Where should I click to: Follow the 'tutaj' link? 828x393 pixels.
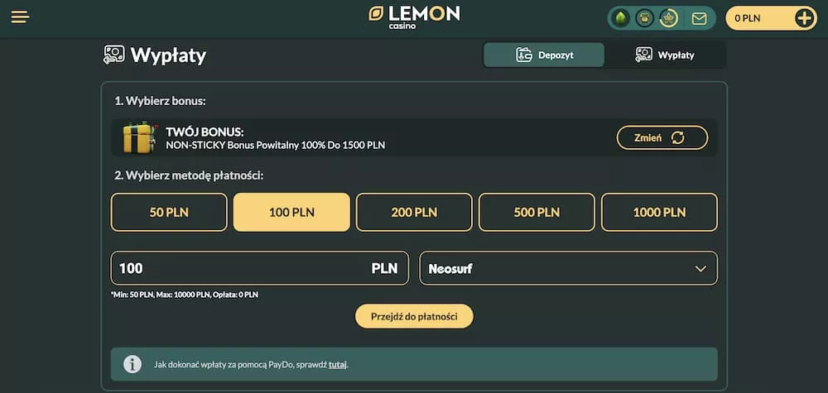pyautogui.click(x=337, y=364)
